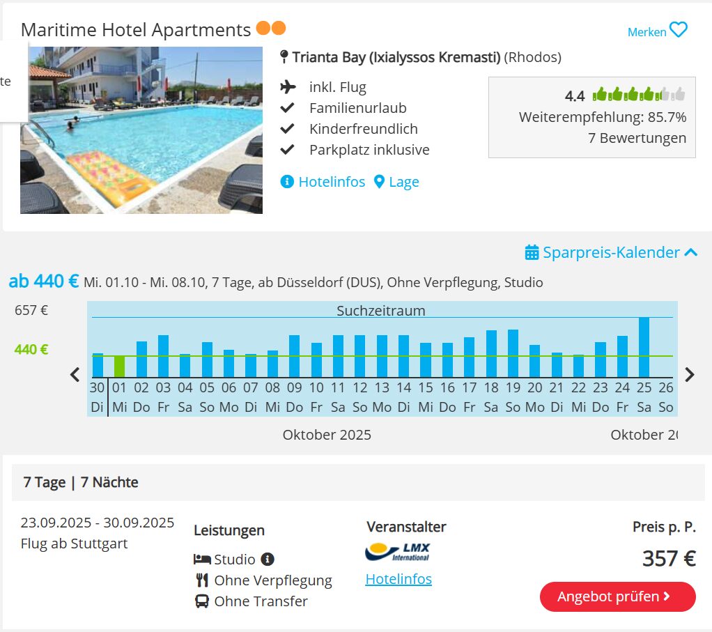Image resolution: width=712 pixels, height=632 pixels.
Task: Open the Maritime Hotel Apartments title
Action: coord(136,30)
